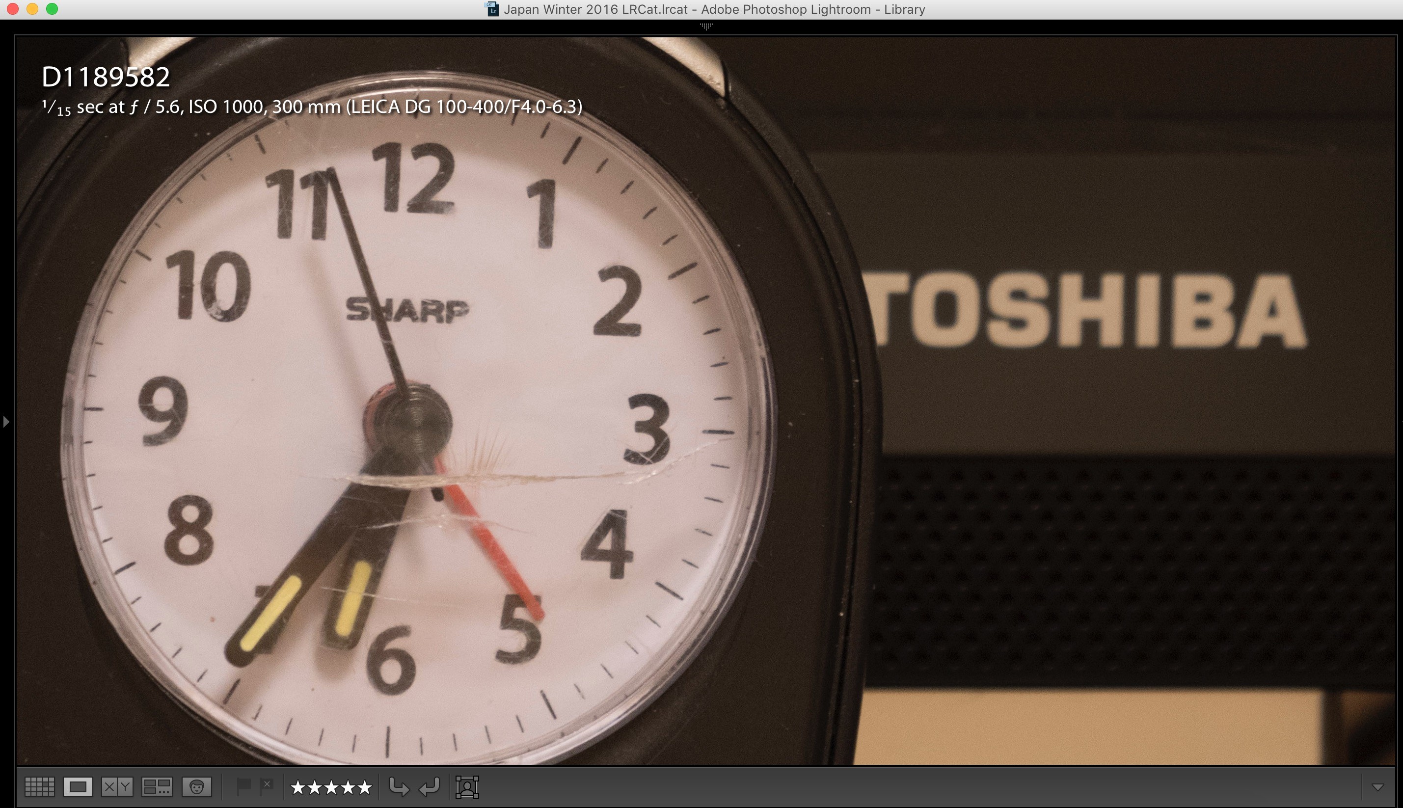Activate Draw Face Region tool

point(467,787)
